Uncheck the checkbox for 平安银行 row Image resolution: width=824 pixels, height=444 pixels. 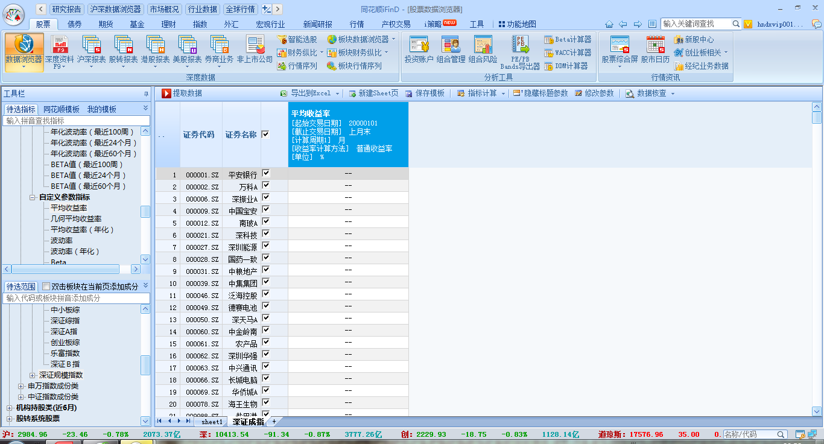tap(266, 174)
